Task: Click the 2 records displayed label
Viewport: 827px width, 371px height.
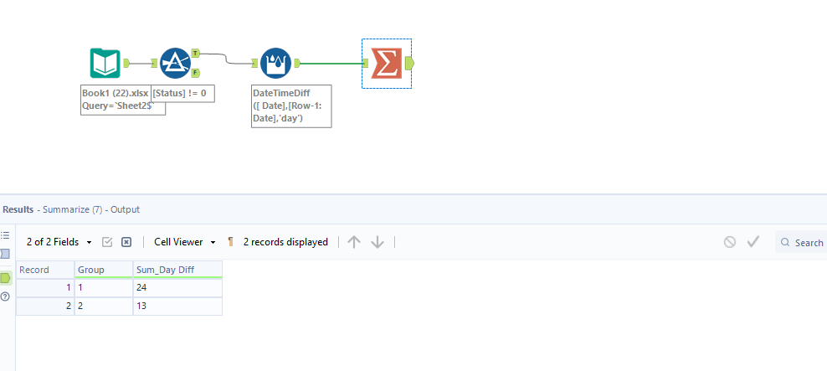Action: 286,242
